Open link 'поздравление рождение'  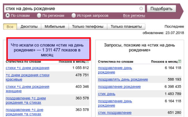[119, 87]
